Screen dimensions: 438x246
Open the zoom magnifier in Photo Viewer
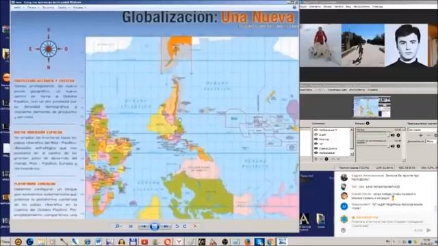tap(118, 226)
